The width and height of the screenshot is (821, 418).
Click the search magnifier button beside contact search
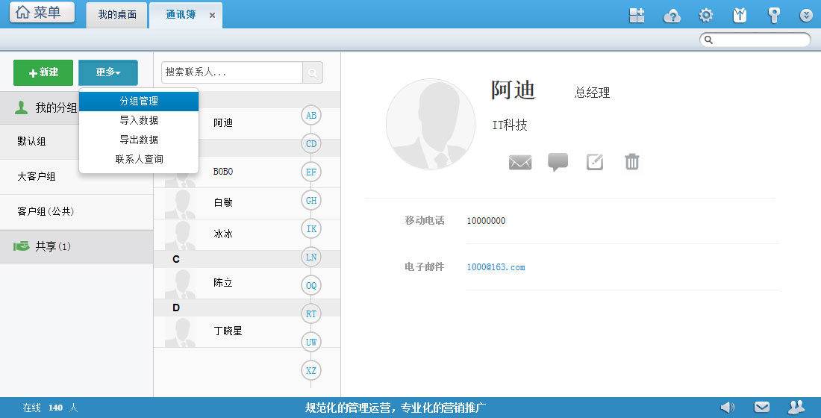313,72
